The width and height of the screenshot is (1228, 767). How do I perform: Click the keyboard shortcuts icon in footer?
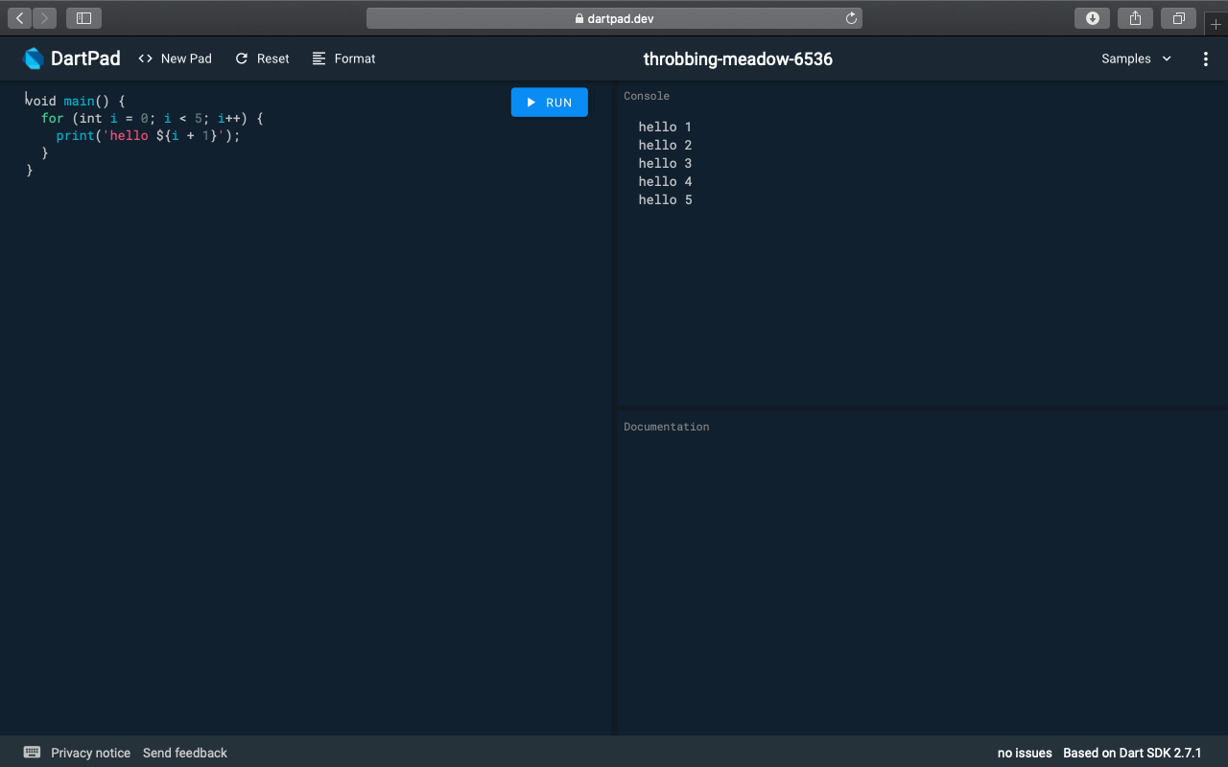click(x=32, y=753)
